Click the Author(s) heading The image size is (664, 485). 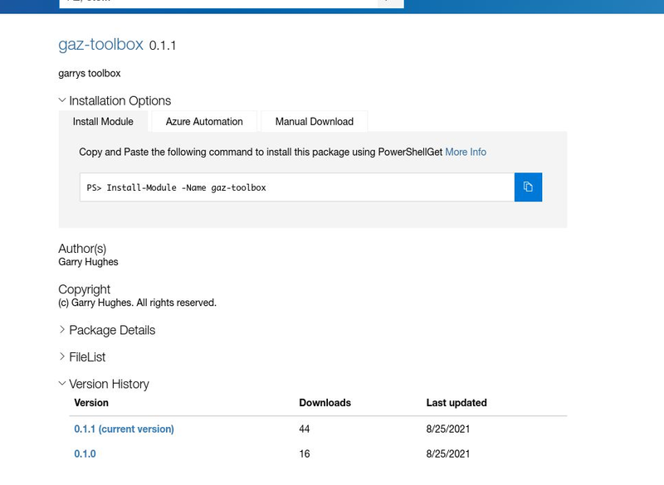coord(82,249)
